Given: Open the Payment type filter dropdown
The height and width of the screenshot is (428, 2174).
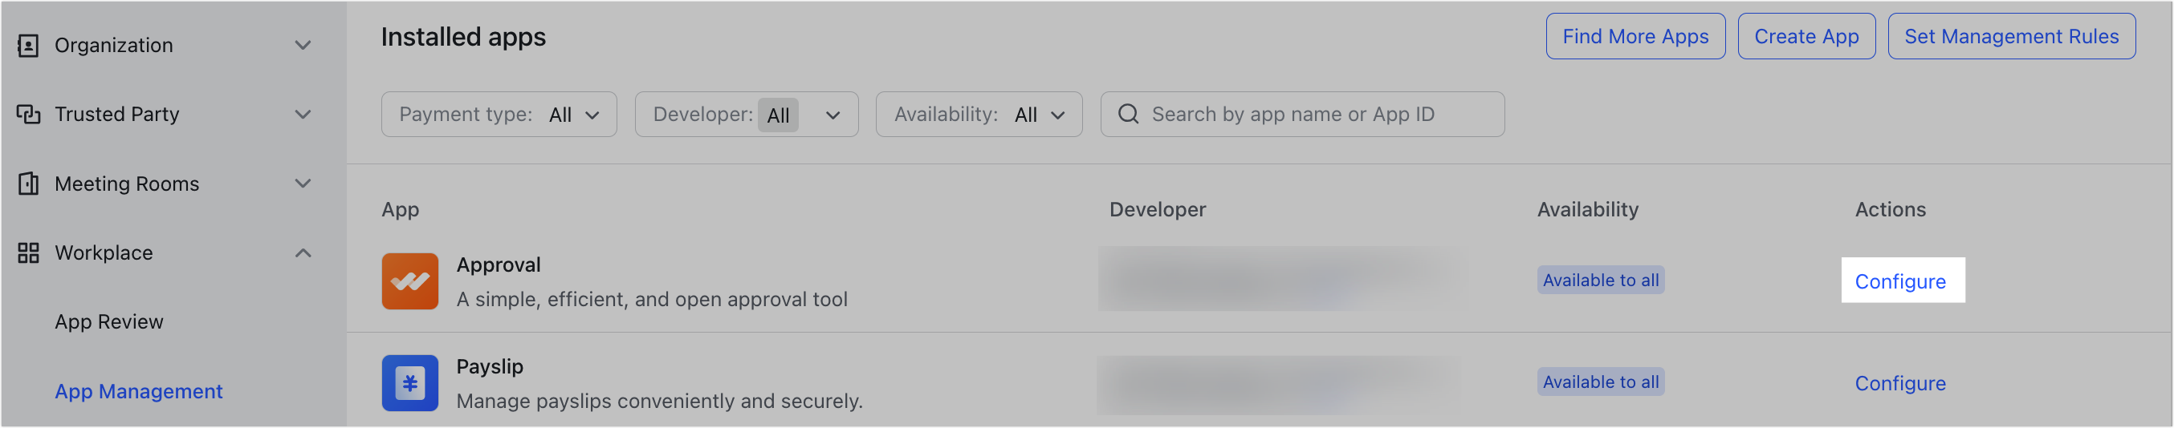Looking at the screenshot, I should (499, 115).
